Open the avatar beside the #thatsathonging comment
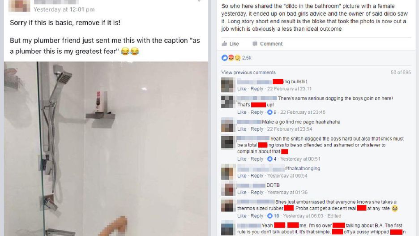The width and height of the screenshot is (419, 236). pyautogui.click(x=228, y=172)
